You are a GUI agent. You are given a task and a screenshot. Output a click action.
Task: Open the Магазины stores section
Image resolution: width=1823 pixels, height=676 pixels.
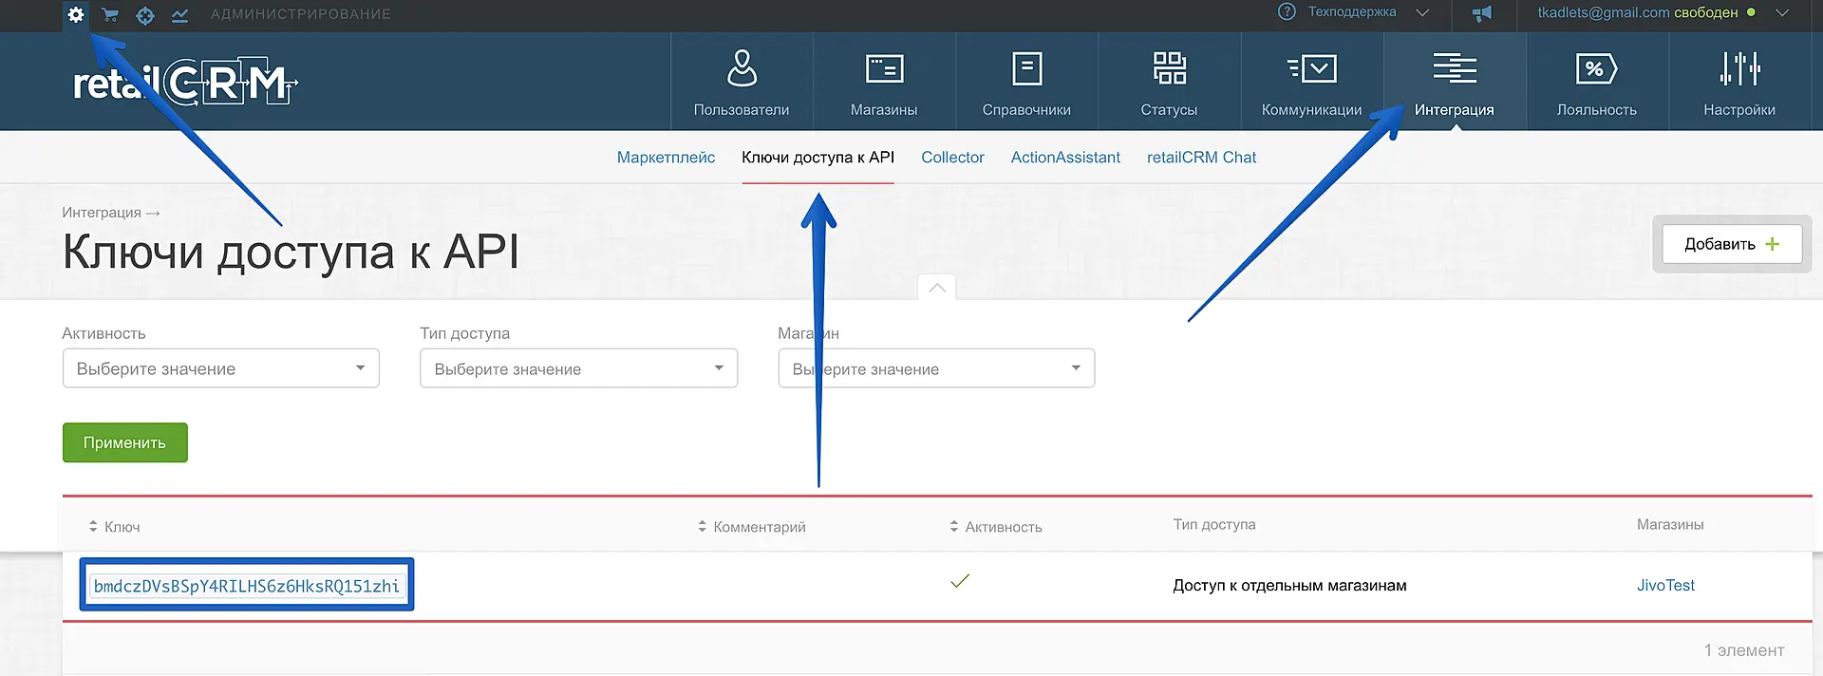(x=884, y=83)
